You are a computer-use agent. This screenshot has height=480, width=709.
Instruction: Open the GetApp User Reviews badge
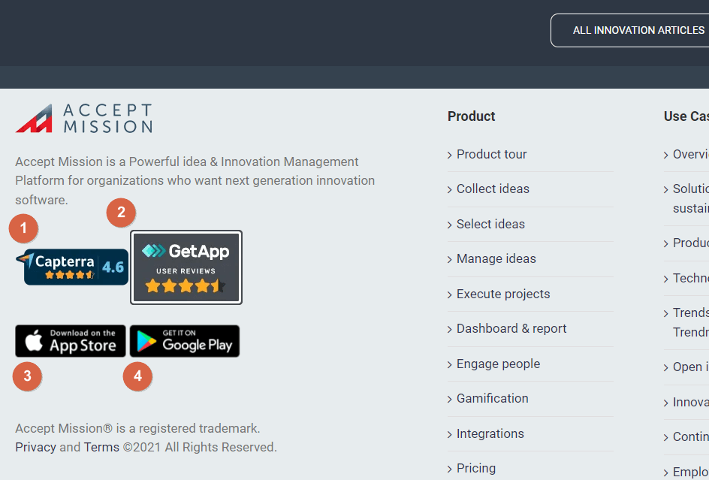pyautogui.click(x=186, y=267)
